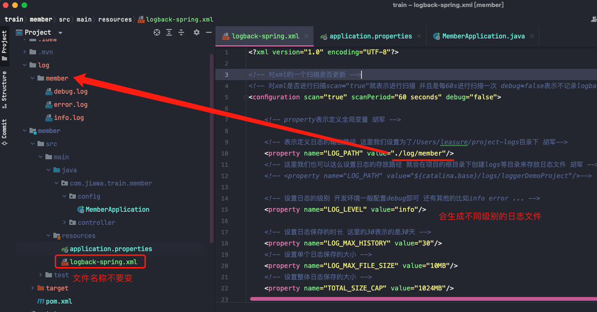Image resolution: width=597 pixels, height=312 pixels.
Task: Click logback-spring.xml in breadcrumb path
Action: [176, 19]
